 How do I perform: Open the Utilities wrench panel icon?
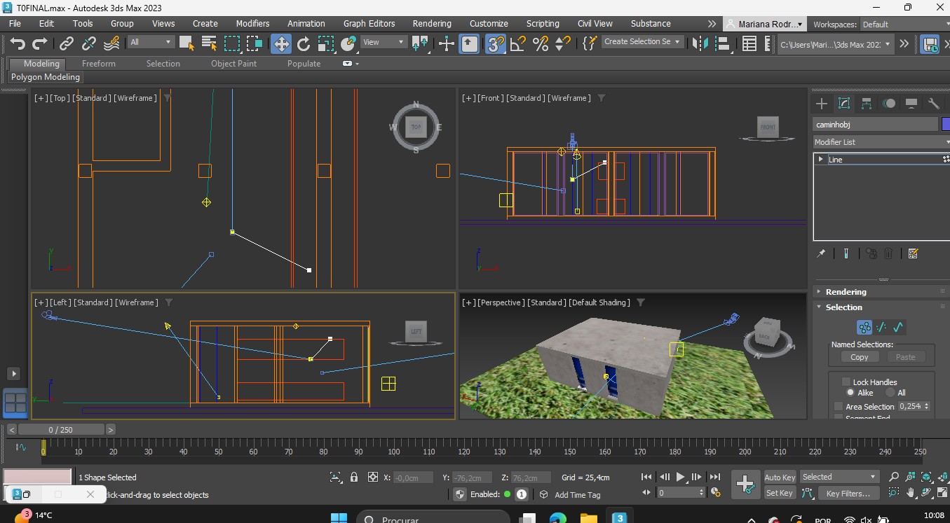pyautogui.click(x=933, y=104)
